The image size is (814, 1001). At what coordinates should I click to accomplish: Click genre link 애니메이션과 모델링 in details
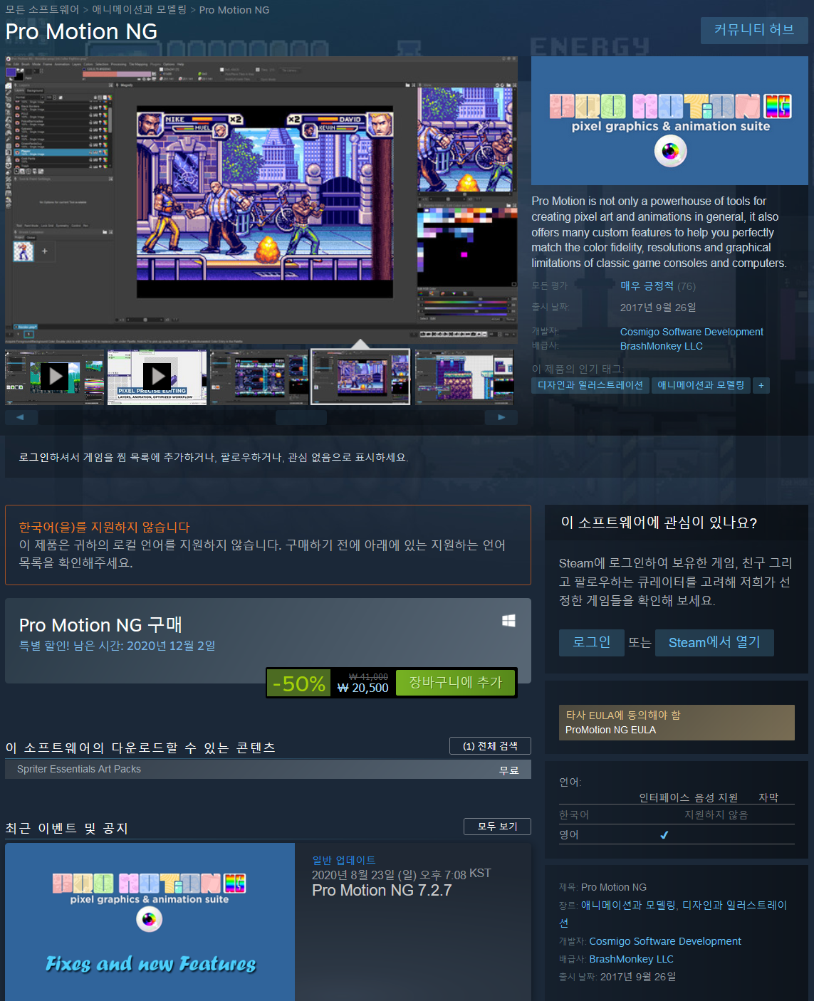(628, 905)
